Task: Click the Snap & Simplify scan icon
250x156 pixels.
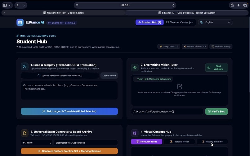Action: click(25, 66)
